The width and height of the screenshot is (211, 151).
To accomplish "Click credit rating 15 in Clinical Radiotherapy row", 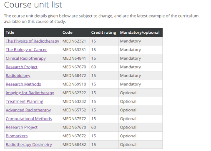I will point(93,58).
